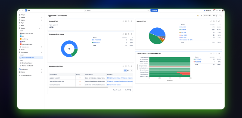Click the blue Create button

coord(154,11)
